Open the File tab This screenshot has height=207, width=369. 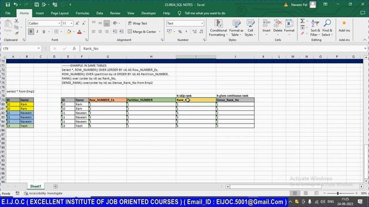click(7, 13)
